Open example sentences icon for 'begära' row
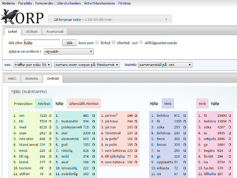Screen dimensions: 237x178 pos(230,150)
